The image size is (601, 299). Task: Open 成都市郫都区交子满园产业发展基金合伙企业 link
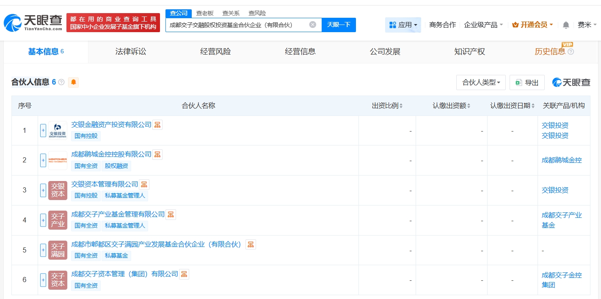point(158,244)
